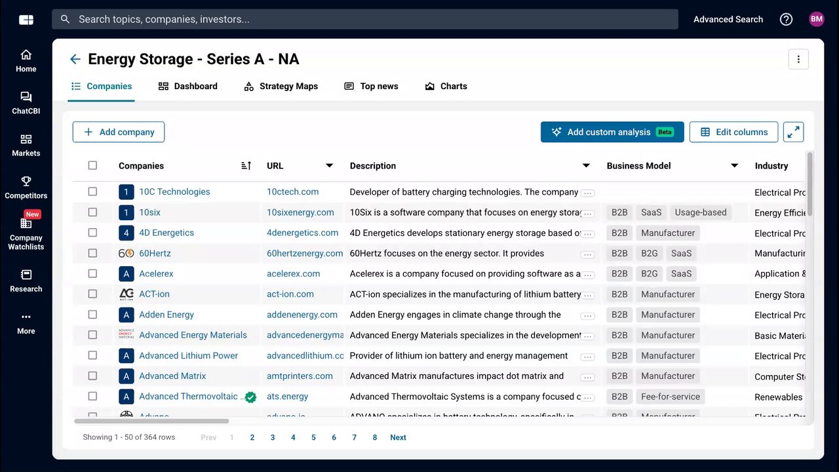Click the search magnifier icon
The width and height of the screenshot is (839, 472).
click(x=65, y=19)
